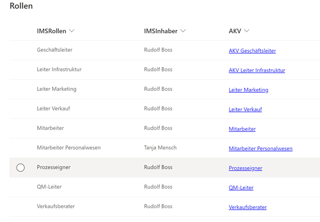This screenshot has width=320, height=222.
Task: Follow the Leiter Marketing AKV link
Action: click(x=248, y=90)
